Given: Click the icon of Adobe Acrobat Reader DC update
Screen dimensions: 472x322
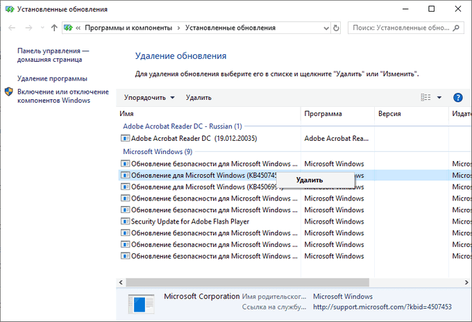Looking at the screenshot, I should 125,138.
